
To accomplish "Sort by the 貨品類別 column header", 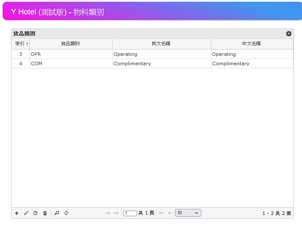I will coord(70,43).
